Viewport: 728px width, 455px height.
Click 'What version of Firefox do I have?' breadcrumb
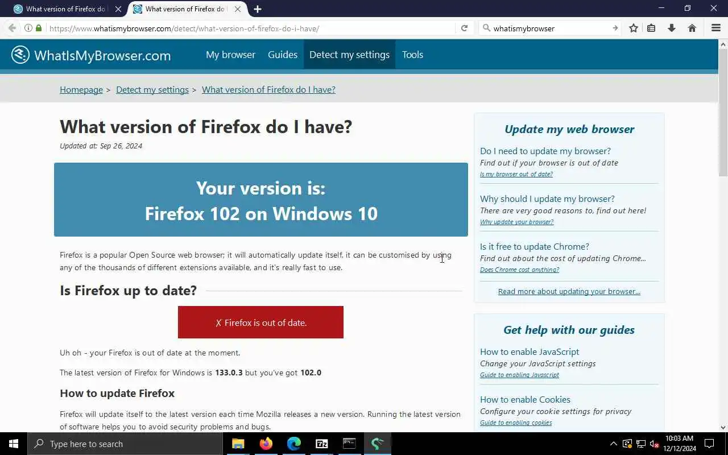268,89
